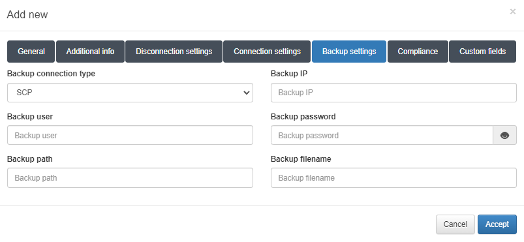524x242 pixels.
Task: Click the Backup password label
Action: click(303, 117)
